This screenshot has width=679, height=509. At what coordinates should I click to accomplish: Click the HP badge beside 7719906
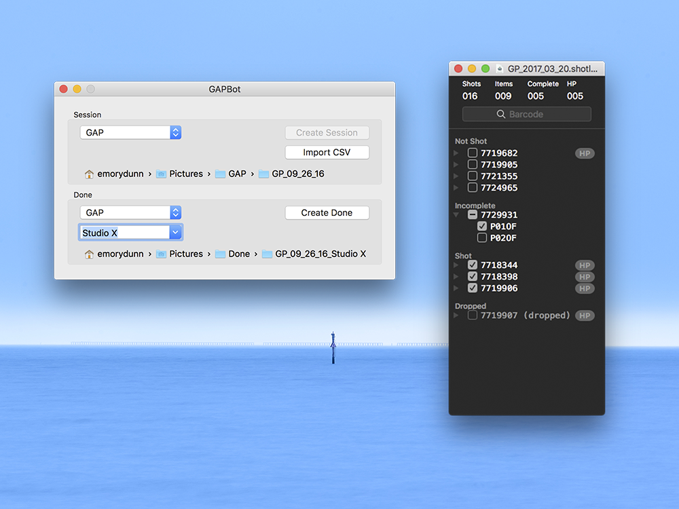585,288
